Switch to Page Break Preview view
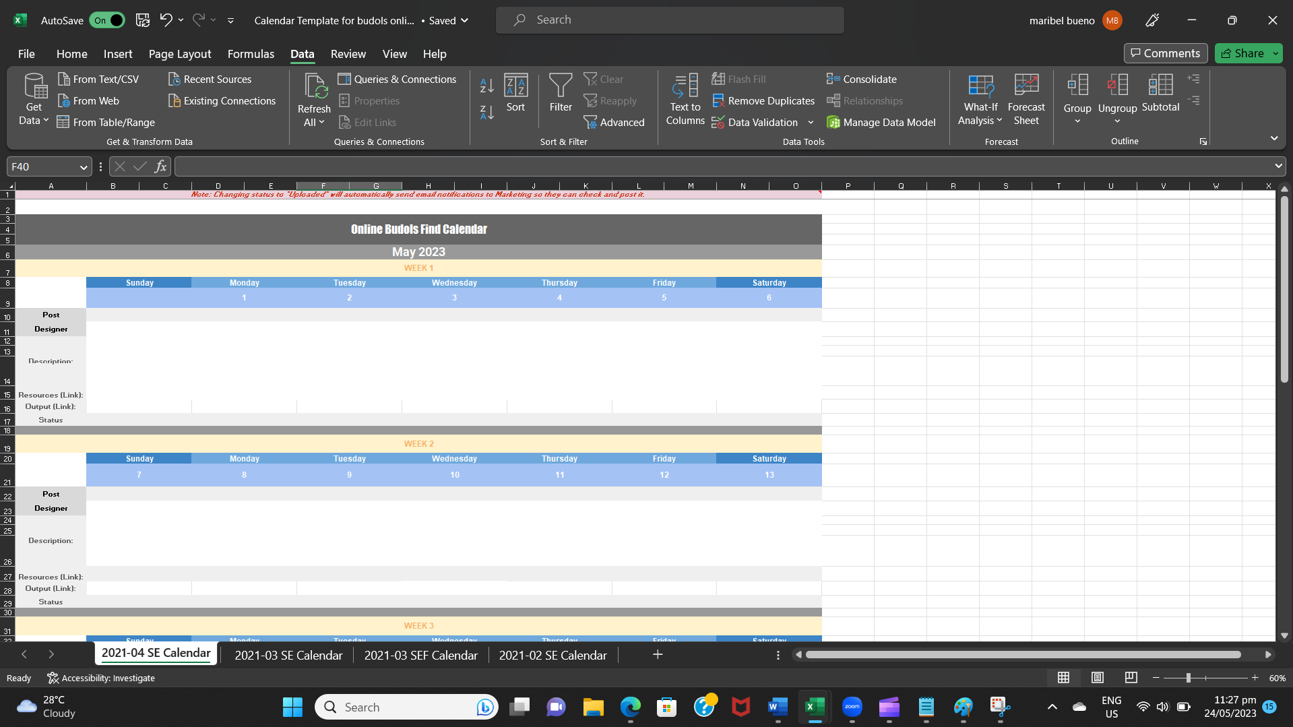The image size is (1293, 727). point(1131,678)
